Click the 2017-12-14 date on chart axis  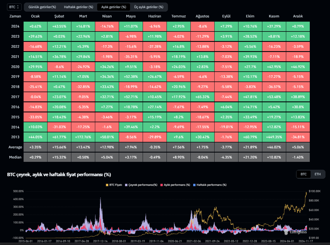pyautogui.click(x=100, y=241)
